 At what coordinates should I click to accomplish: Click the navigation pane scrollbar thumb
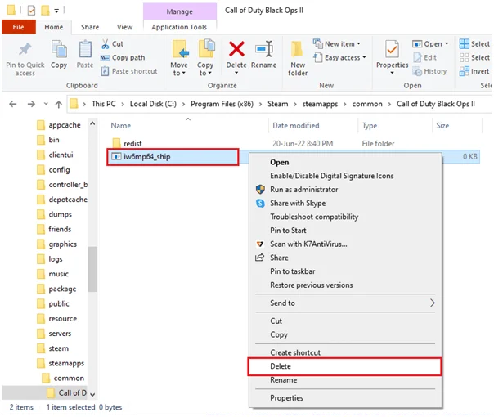coord(92,269)
